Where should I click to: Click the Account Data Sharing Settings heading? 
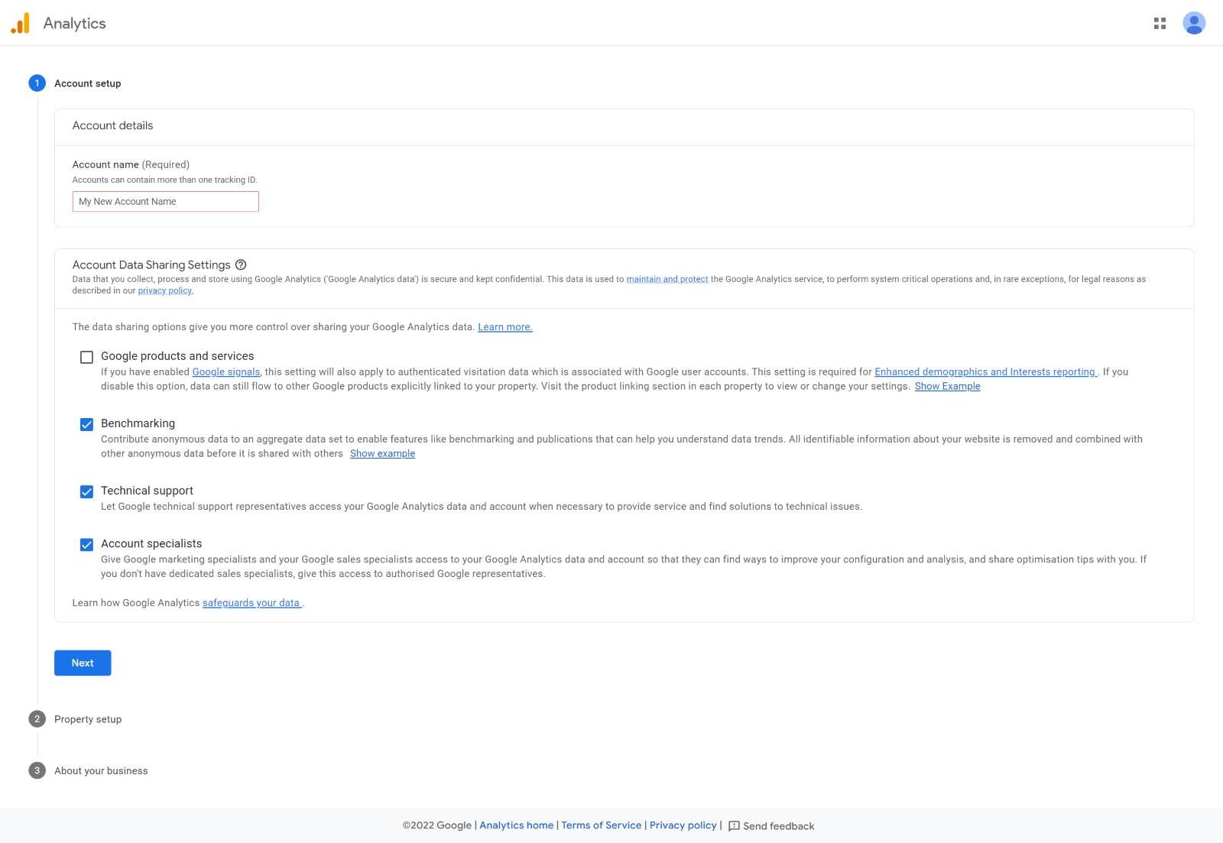151,264
